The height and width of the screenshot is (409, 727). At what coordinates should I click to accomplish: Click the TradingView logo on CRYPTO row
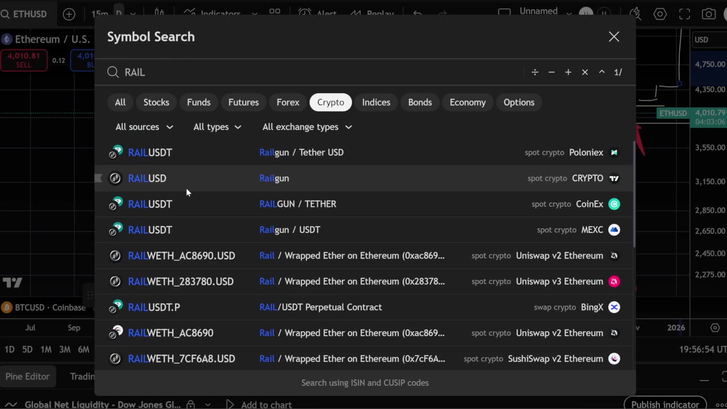[x=614, y=178]
